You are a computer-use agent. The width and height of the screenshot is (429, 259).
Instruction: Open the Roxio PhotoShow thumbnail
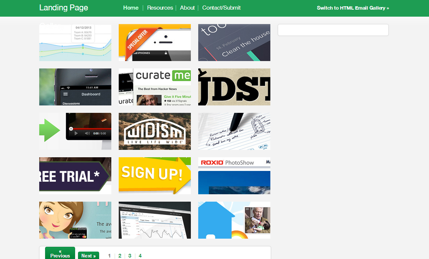[x=234, y=175]
